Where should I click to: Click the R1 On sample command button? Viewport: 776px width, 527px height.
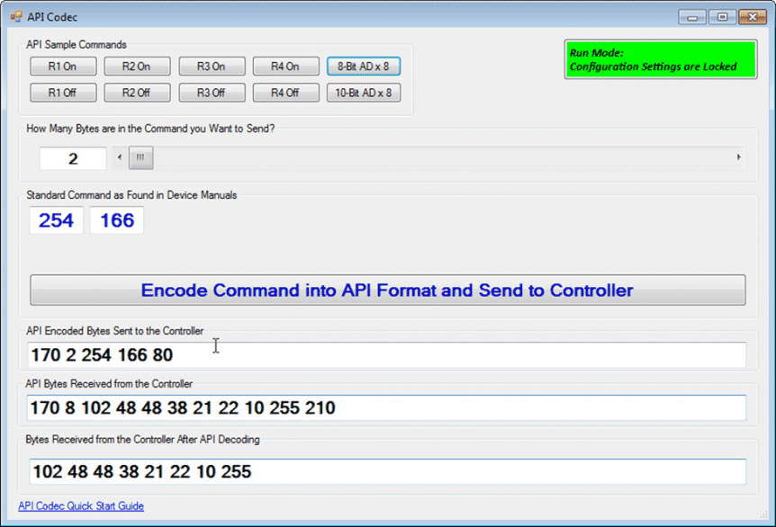coord(63,67)
